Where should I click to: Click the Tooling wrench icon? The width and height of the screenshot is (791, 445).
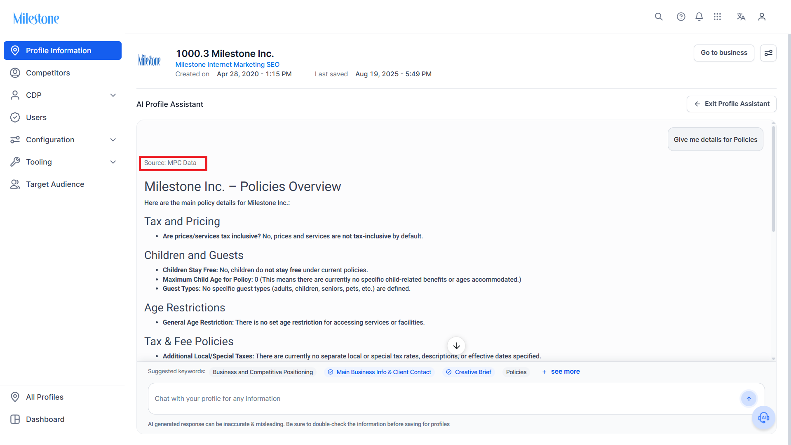[x=15, y=162]
